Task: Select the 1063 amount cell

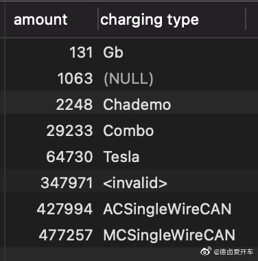Action: (75, 78)
